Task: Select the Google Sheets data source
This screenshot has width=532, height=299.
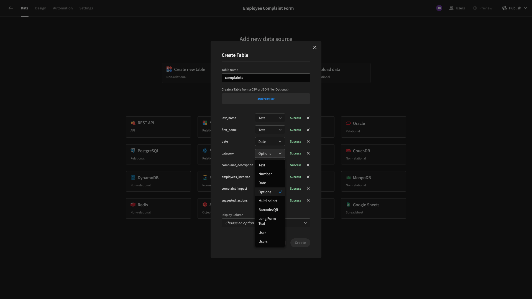Action: 374,208
